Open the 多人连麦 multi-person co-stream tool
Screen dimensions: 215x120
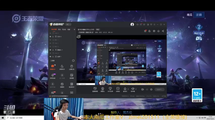62,76
